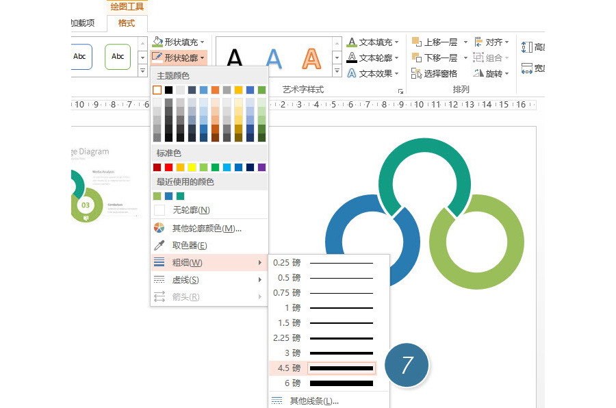Click 其他线条 (More Lines)
The width and height of the screenshot is (616, 408).
click(315, 400)
